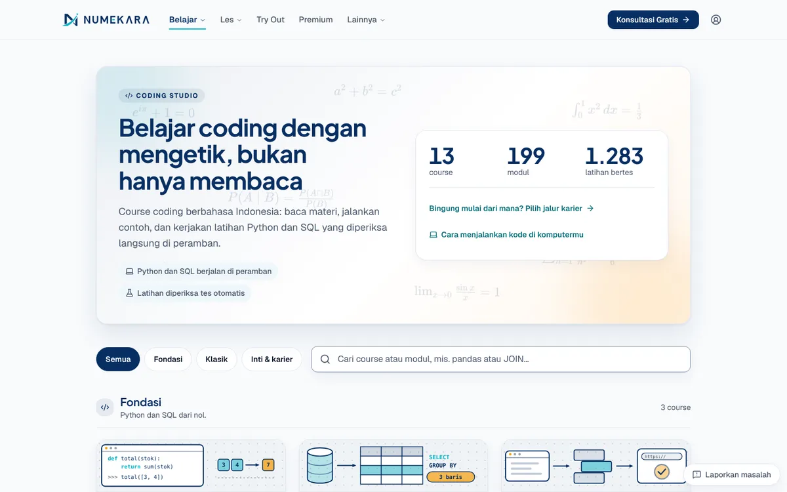The height and width of the screenshot is (492, 787).
Task: Open the SQL GROUP BY course thumbnail
Action: 393,466
